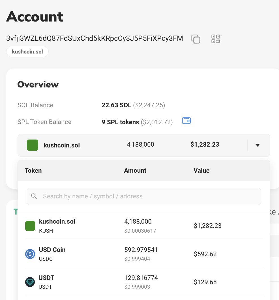The width and height of the screenshot is (279, 300).
Task: Click the green KUSH token icon in the list
Action: pyautogui.click(x=30, y=226)
